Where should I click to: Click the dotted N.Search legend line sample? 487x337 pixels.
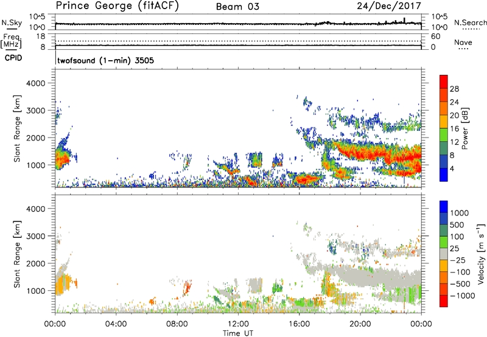click(x=471, y=29)
